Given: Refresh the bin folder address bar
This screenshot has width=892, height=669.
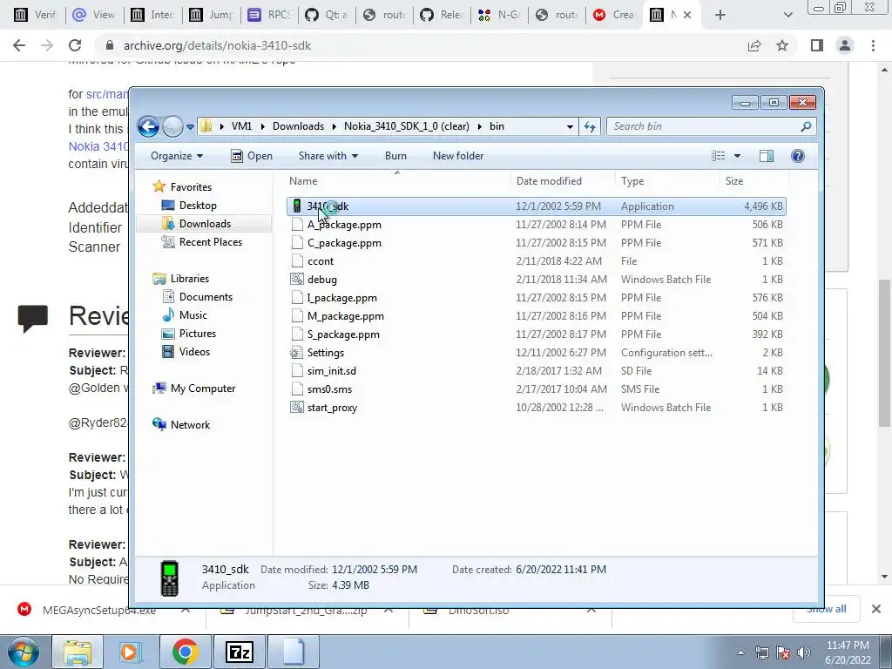Looking at the screenshot, I should pyautogui.click(x=590, y=126).
